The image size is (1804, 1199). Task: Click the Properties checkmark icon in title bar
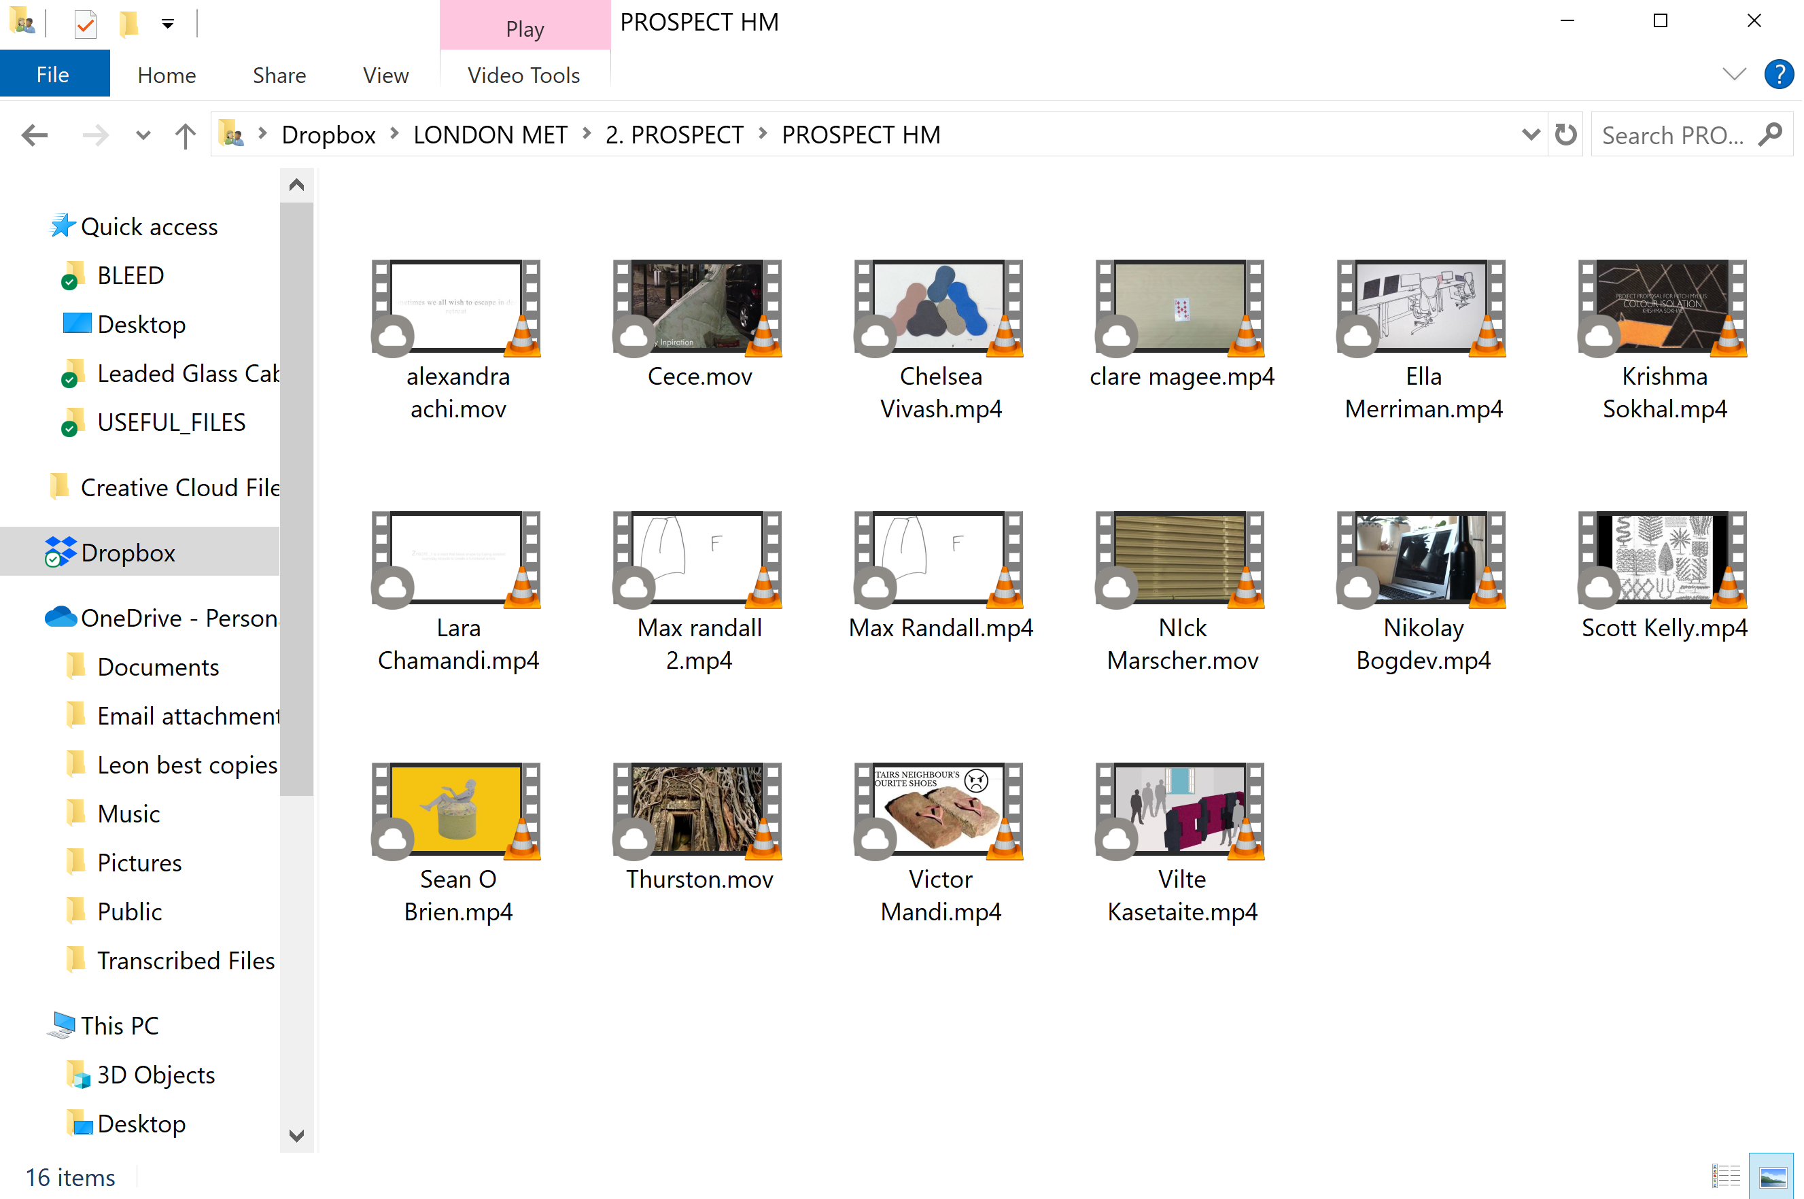pos(86,24)
